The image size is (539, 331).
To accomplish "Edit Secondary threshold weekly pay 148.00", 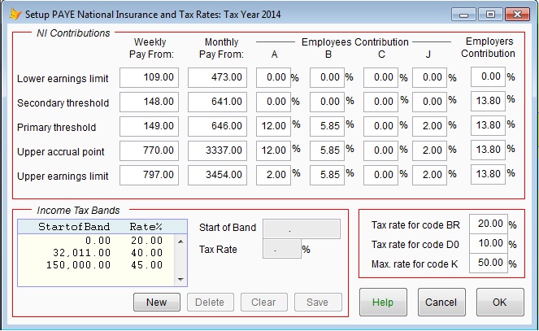I will point(150,102).
